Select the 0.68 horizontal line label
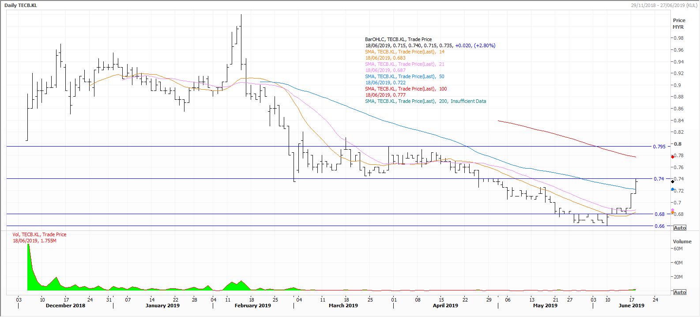 (x=659, y=214)
